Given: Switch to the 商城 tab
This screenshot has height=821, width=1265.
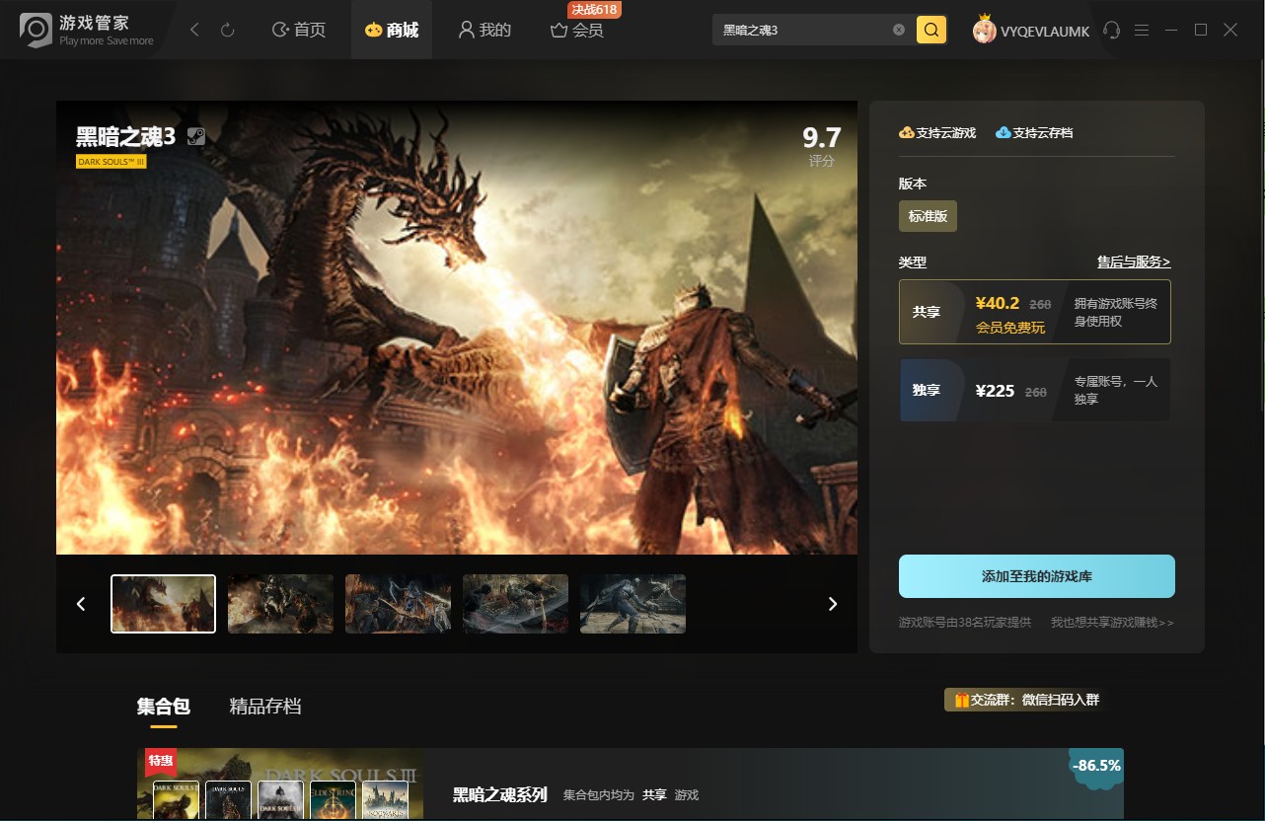Looking at the screenshot, I should tap(392, 31).
